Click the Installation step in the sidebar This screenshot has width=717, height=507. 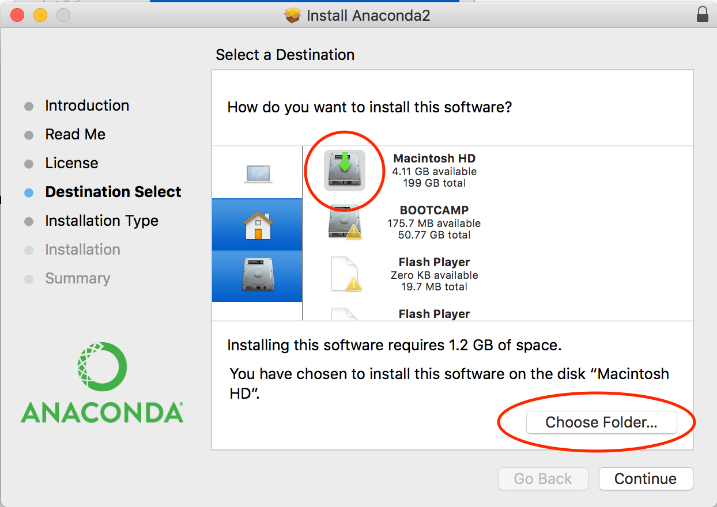tap(82, 249)
